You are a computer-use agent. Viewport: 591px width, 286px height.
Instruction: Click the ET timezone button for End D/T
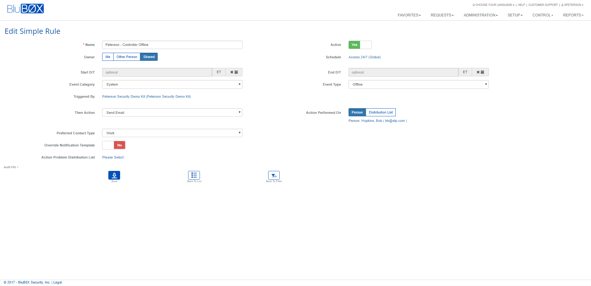click(x=465, y=72)
